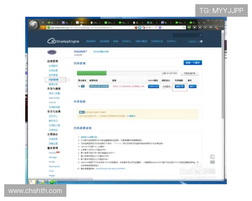The height and width of the screenshot is (201, 252).
Task: Click the version number 2 badge
Action: pos(83,86)
